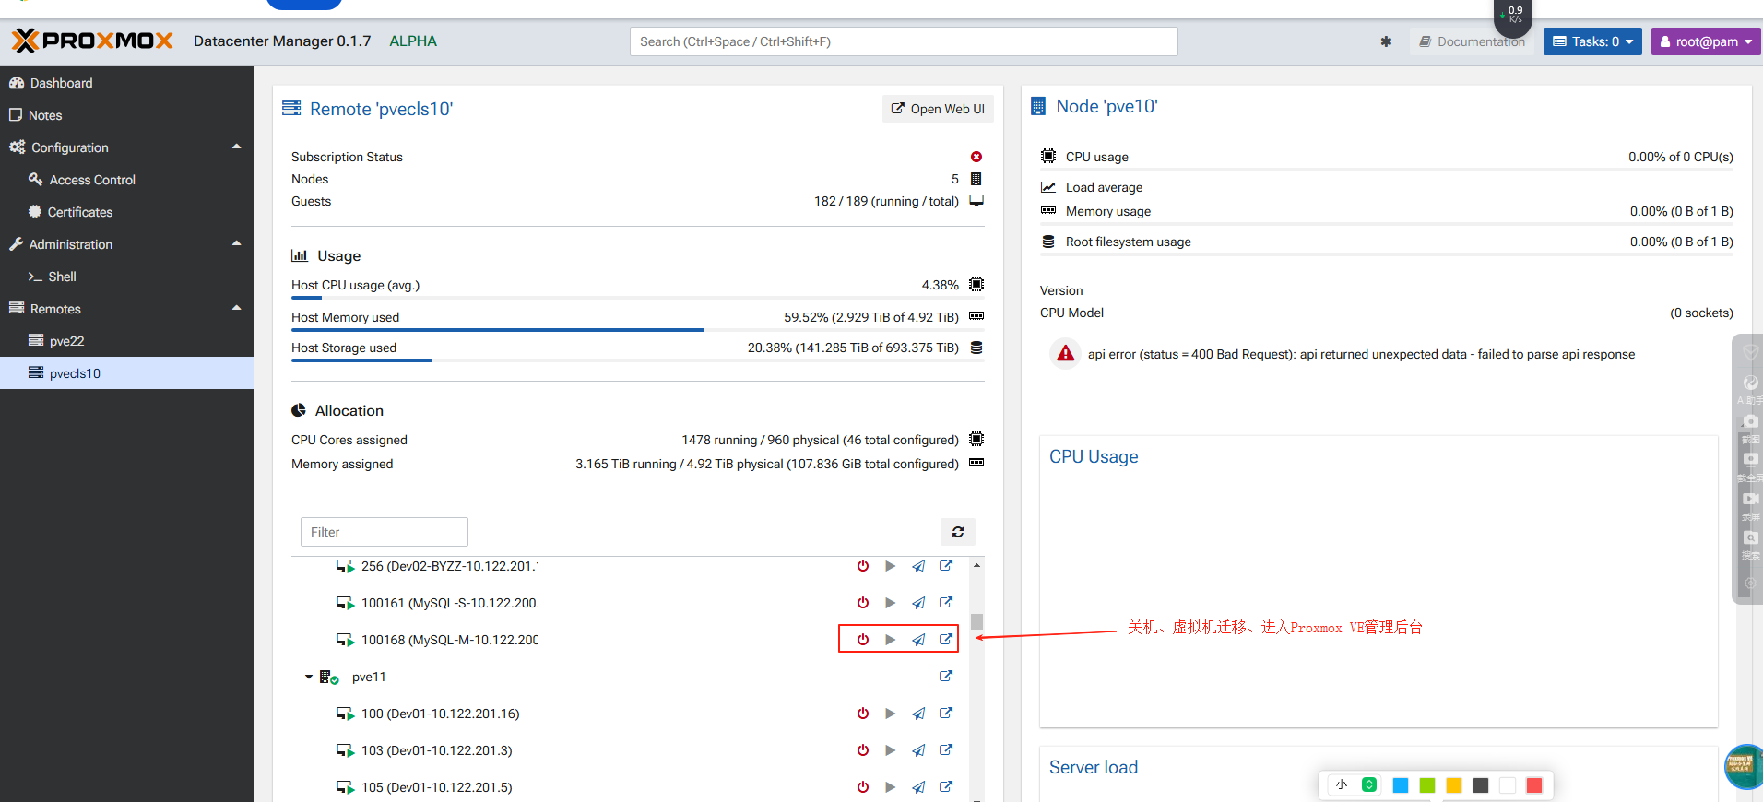Migrate guest 103 Dev01-10.122.201.3
Viewport: 1763px width, 802px height.
(x=918, y=750)
